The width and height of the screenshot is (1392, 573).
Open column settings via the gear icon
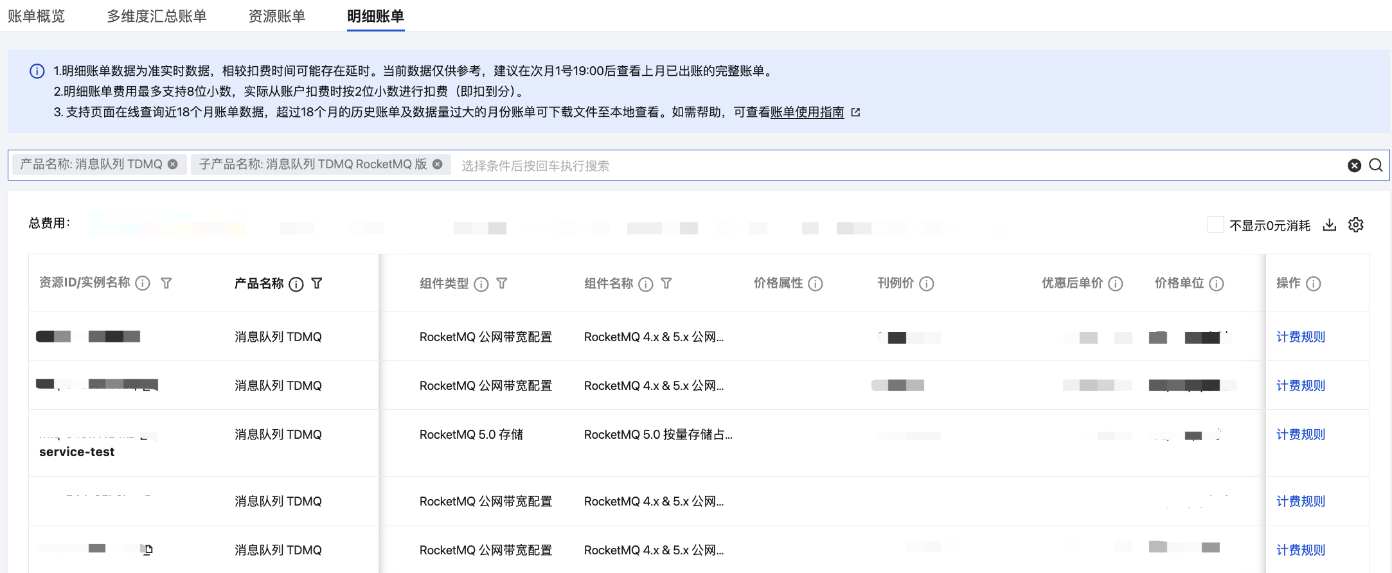tap(1356, 225)
